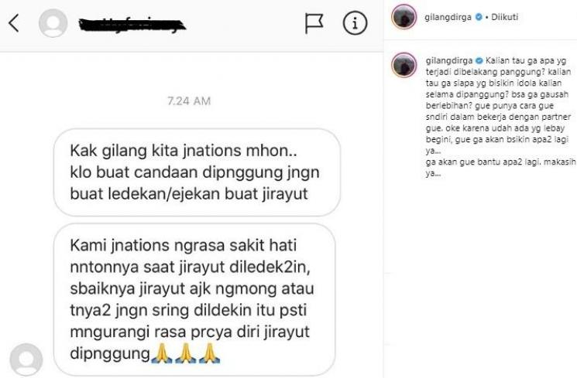Open gilangdirga profile picture in post header
This screenshot has height=378, width=577.
click(404, 16)
